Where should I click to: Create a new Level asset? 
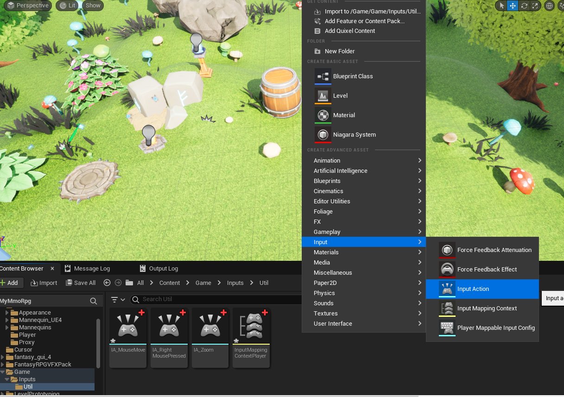(364, 95)
